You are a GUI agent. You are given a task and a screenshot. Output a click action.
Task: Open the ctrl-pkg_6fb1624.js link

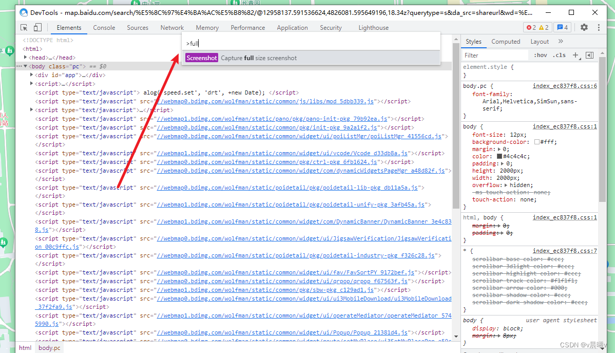click(267, 162)
